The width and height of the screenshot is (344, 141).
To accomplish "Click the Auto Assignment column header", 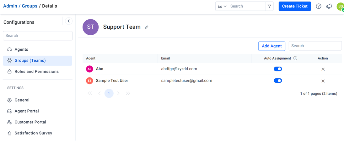I will (x=277, y=58).
